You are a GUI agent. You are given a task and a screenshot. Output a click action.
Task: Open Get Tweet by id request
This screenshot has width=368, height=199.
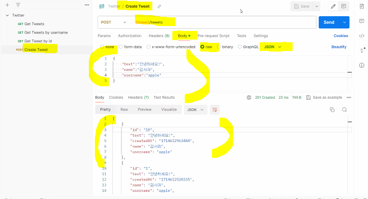[38, 41]
